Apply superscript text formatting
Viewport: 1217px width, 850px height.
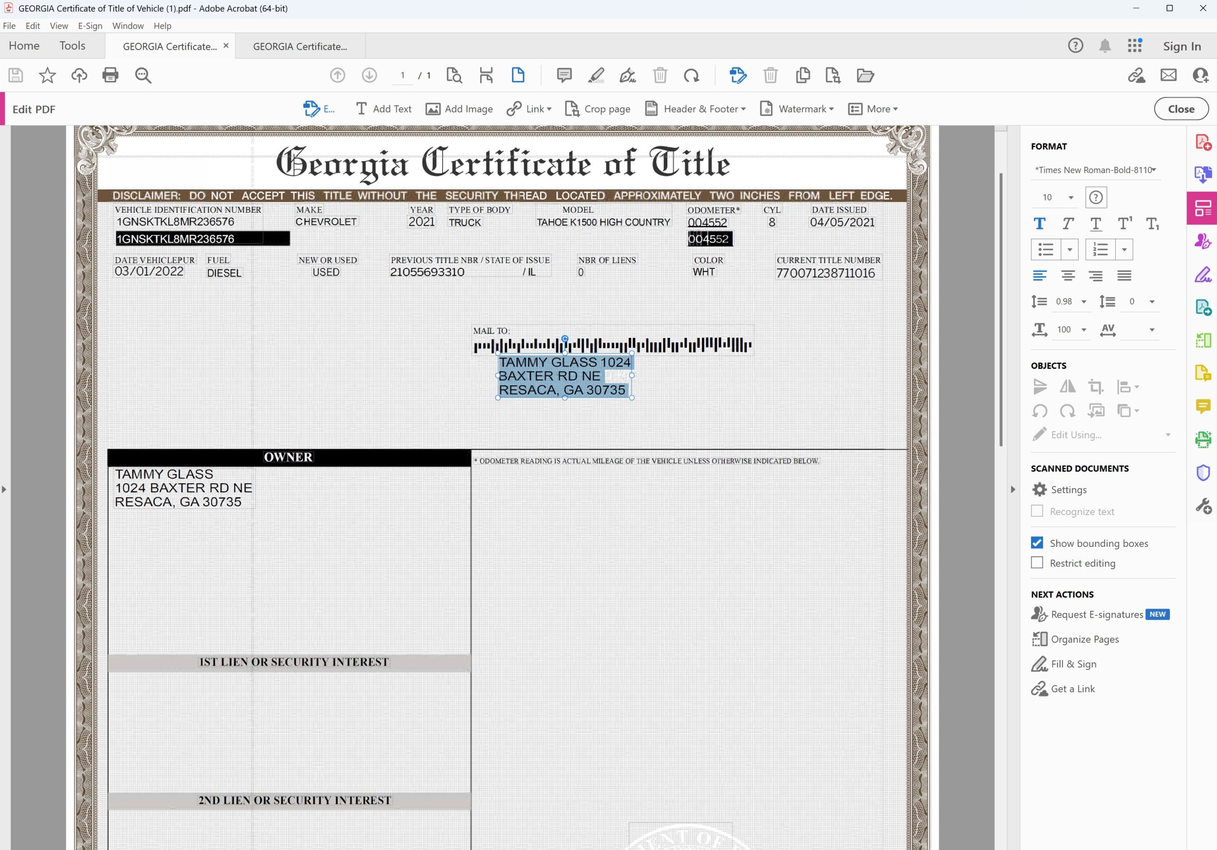tap(1124, 223)
